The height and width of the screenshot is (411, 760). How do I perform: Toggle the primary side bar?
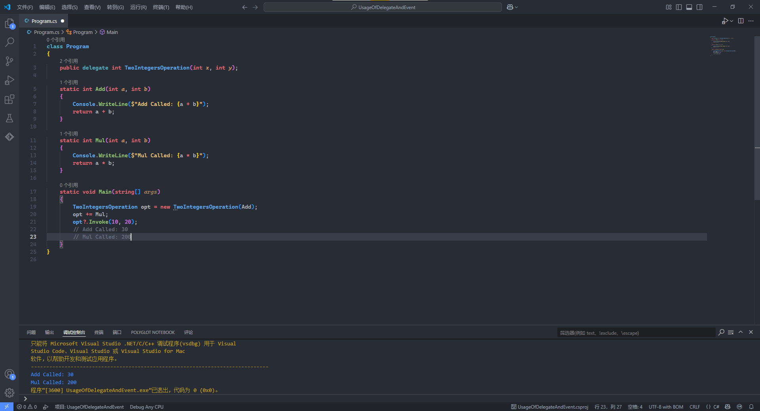(679, 7)
